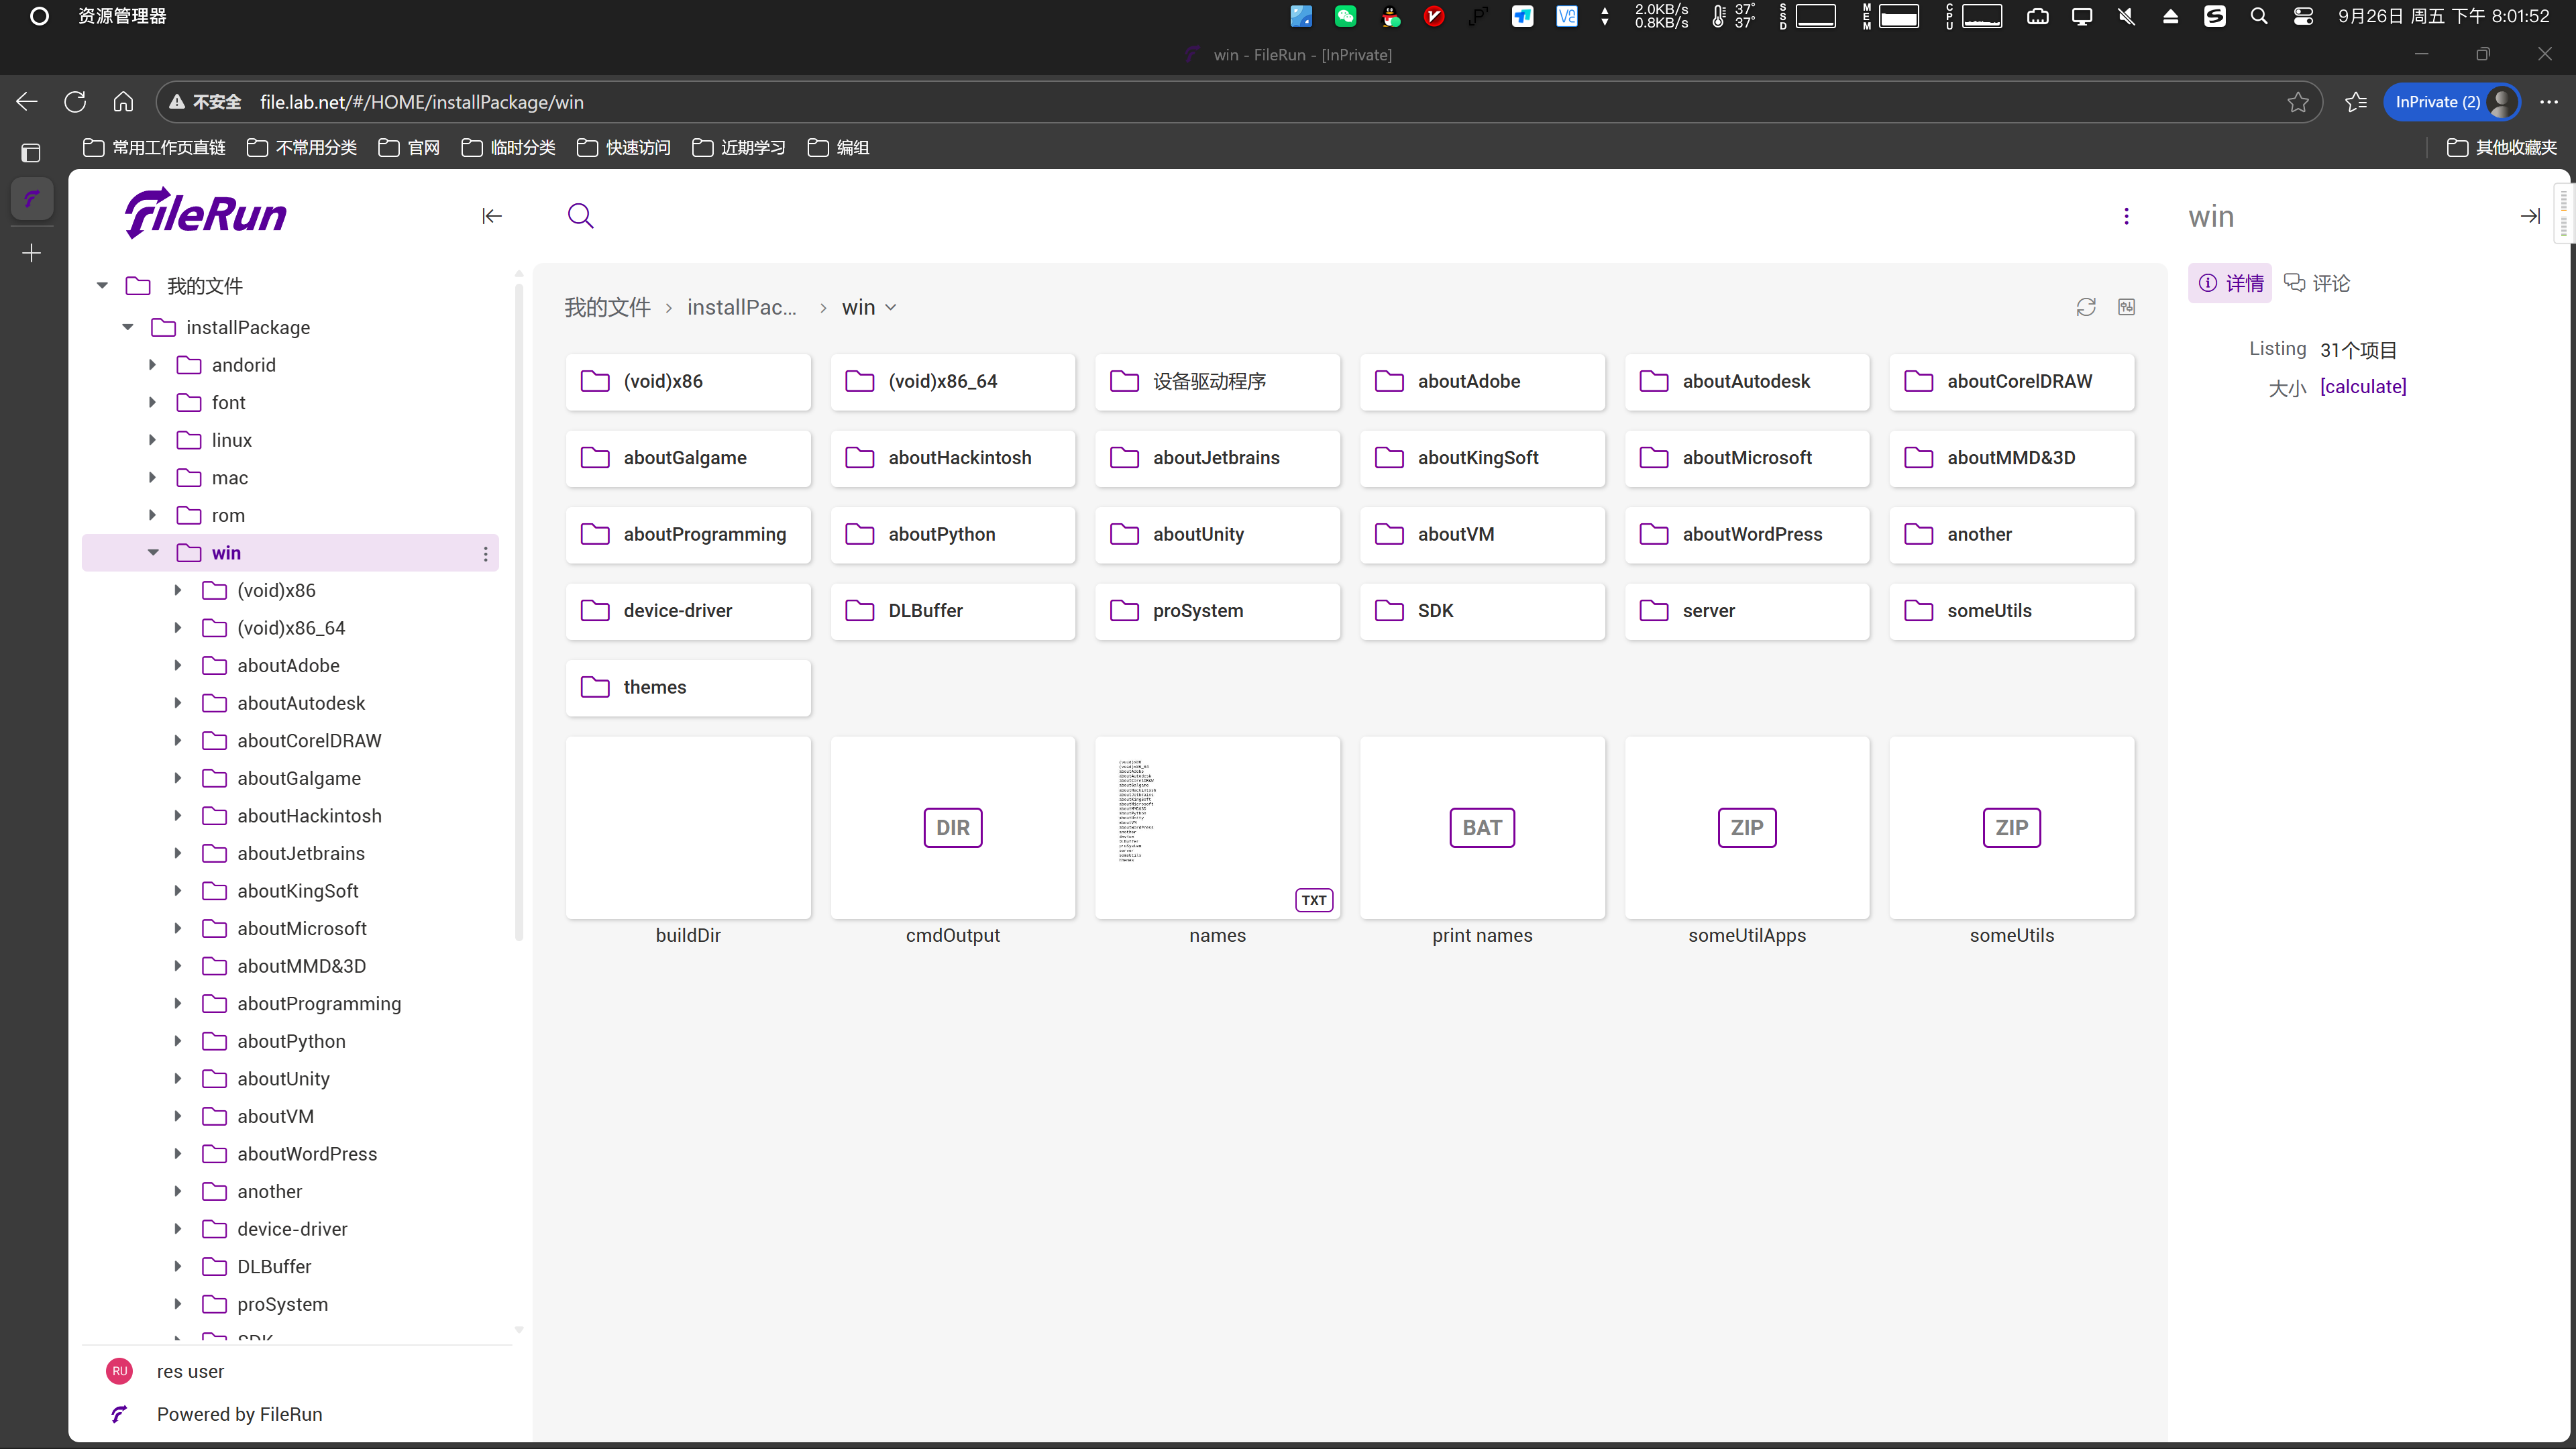Switch to the 评论 comments tab
Viewport: 2576px width, 1449px height.
2317,283
